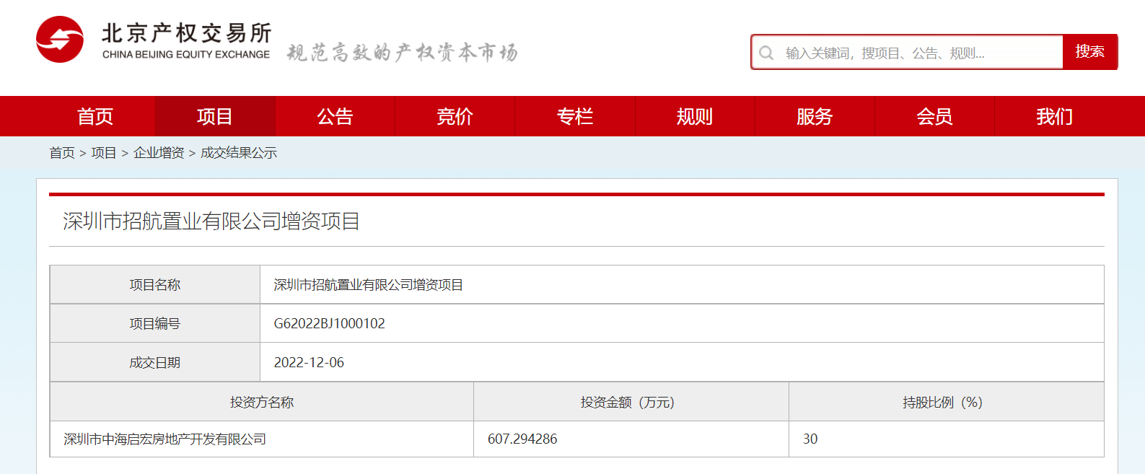Open the 我们 navigation tab
This screenshot has height=474, width=1145.
pos(1054,116)
